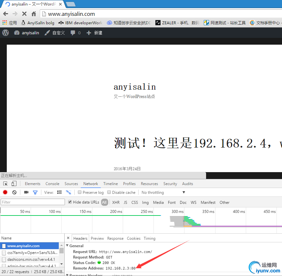Viewport: 282px width, 276px height.
Task: Collapse the General section triangle
Action: click(x=67, y=245)
